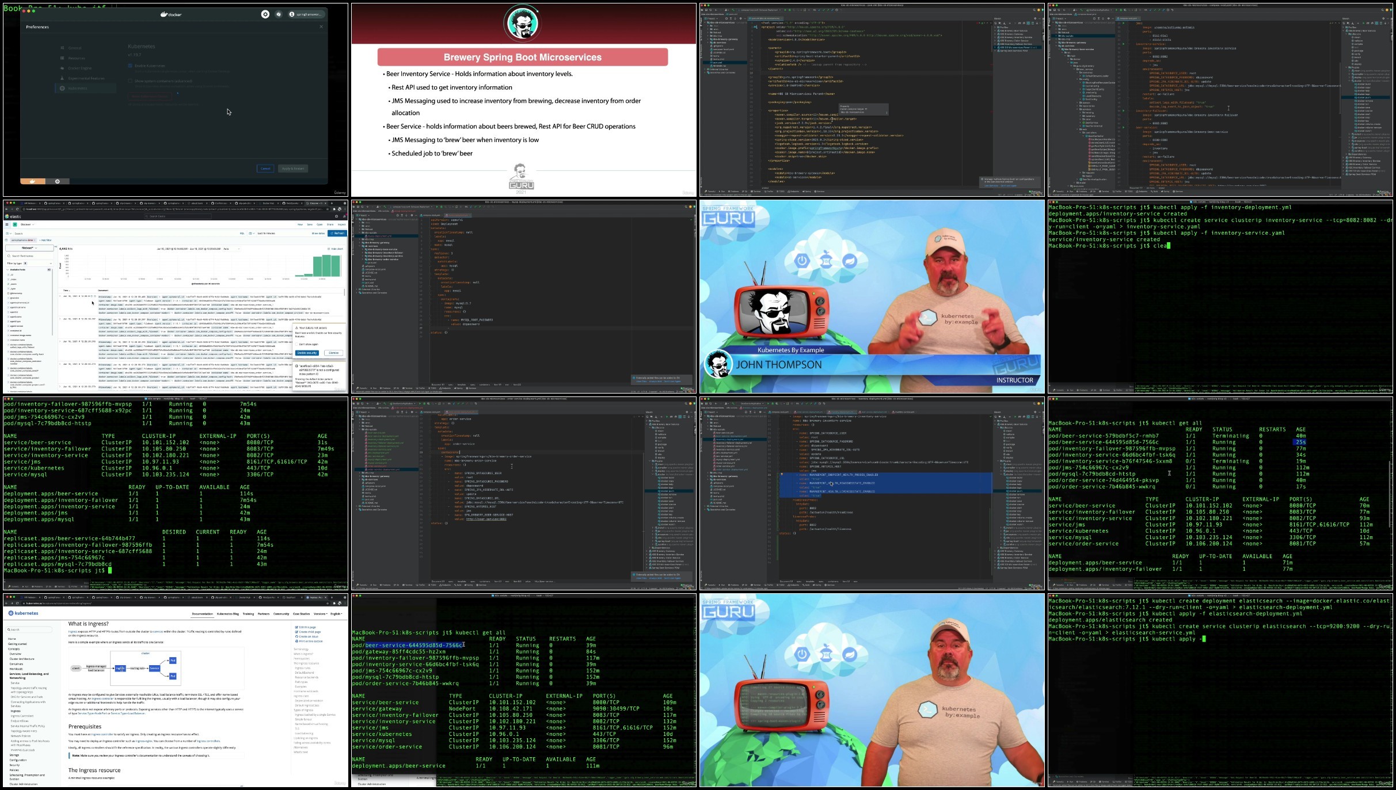Open the John Thompson instructor thumbnail
Image resolution: width=1396 pixels, height=790 pixels.
(x=872, y=296)
